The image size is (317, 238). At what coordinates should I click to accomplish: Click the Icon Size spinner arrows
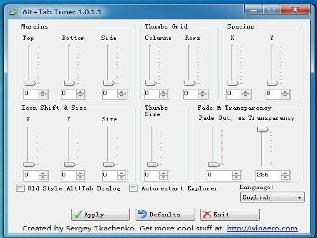pyautogui.click(x=122, y=176)
